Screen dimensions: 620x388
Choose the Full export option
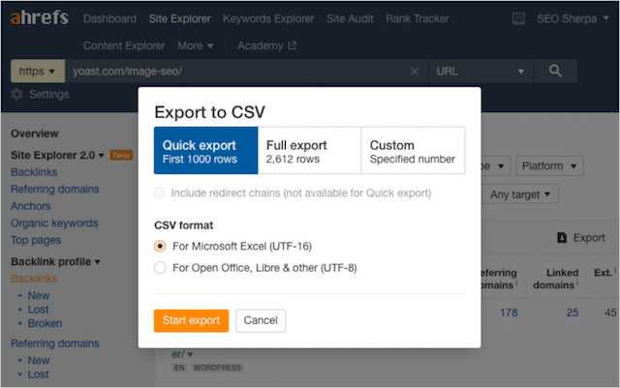[310, 151]
